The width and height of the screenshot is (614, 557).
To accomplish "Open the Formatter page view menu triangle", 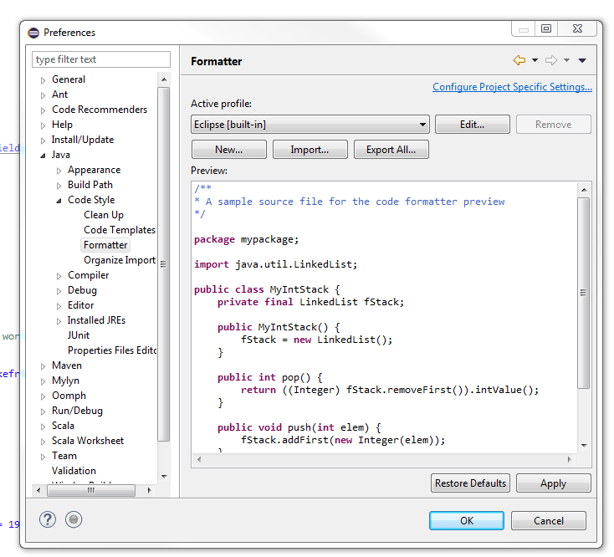I will (x=582, y=60).
